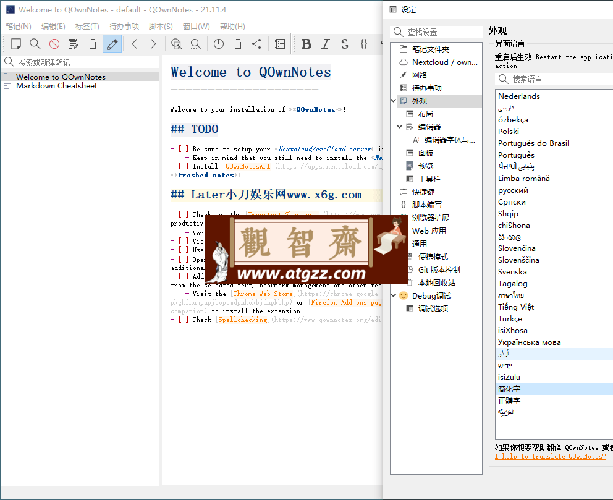Open 布局 settings page
Image resolution: width=613 pixels, height=500 pixels.
tap(425, 114)
